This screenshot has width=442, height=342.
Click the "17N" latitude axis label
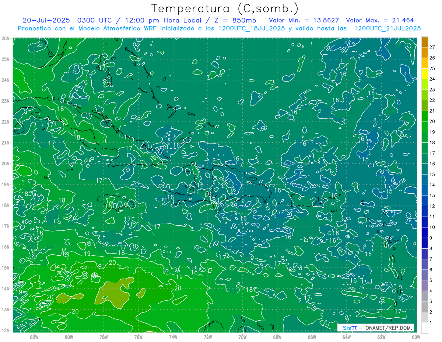(x=5, y=226)
